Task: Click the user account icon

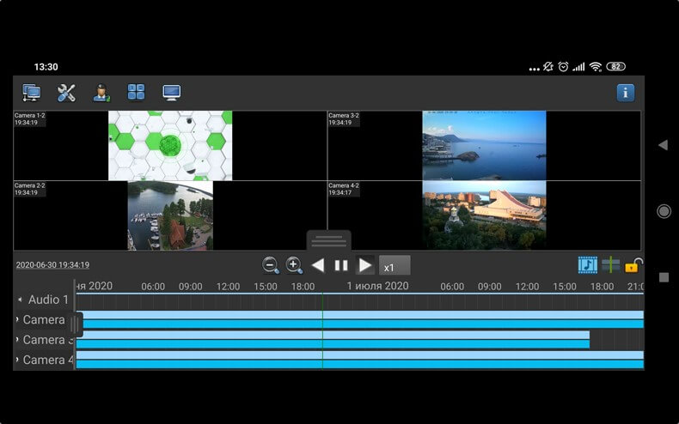Action: pos(101,93)
